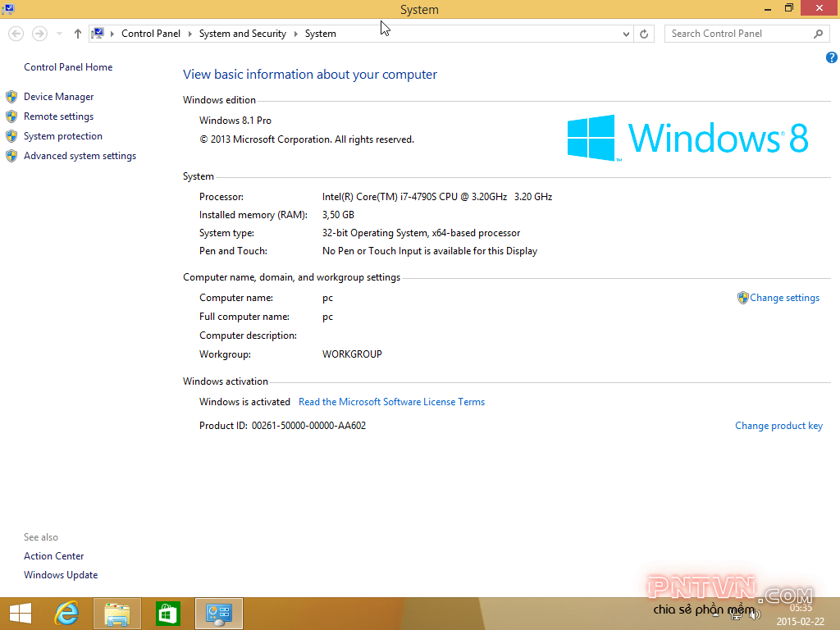Image resolution: width=840 pixels, height=630 pixels.
Task: Click the Windows Start button
Action: coord(21,614)
